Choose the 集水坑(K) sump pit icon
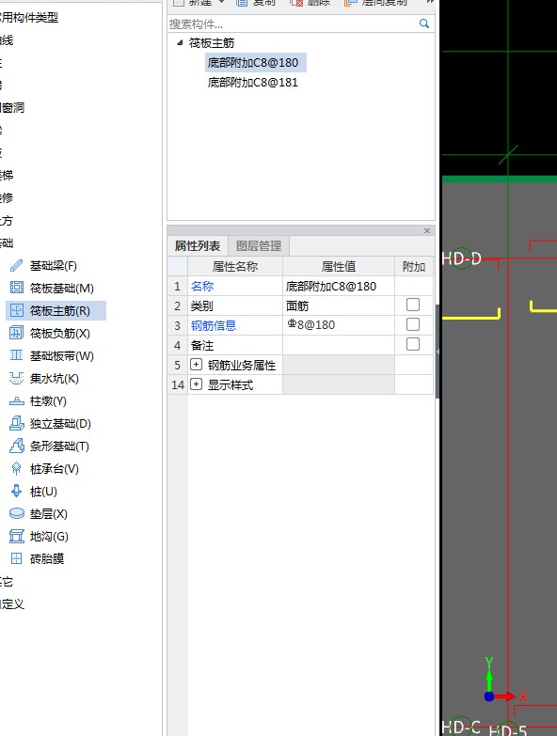557x736 pixels. point(16,378)
